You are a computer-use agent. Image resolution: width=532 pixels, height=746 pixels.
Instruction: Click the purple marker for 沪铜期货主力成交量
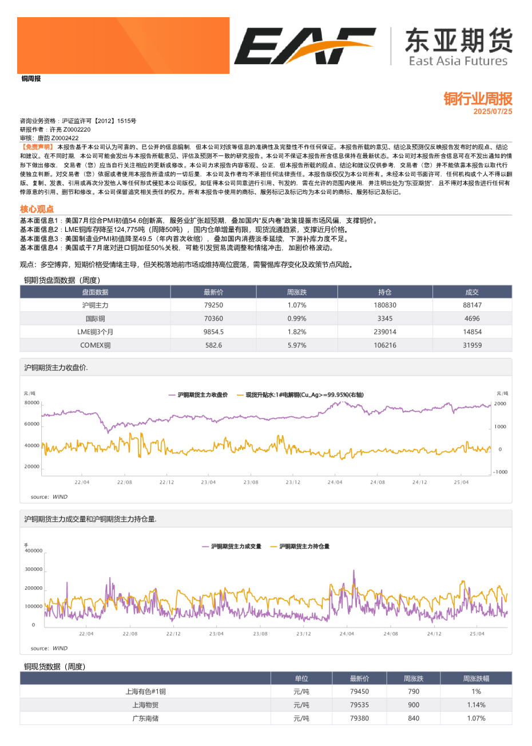tap(205, 546)
